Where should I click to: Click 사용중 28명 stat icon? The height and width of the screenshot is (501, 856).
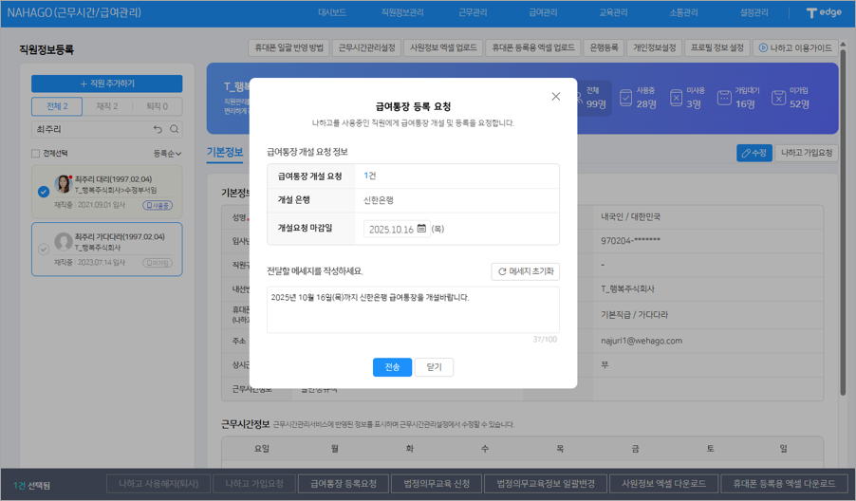pyautogui.click(x=626, y=99)
